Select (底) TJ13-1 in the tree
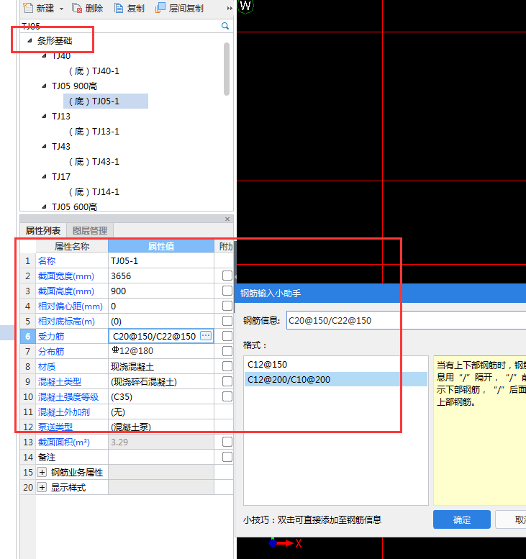 (x=94, y=132)
